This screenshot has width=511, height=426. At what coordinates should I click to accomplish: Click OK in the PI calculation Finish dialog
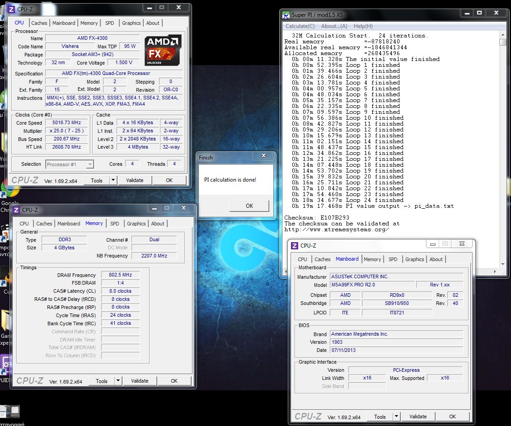tap(249, 206)
